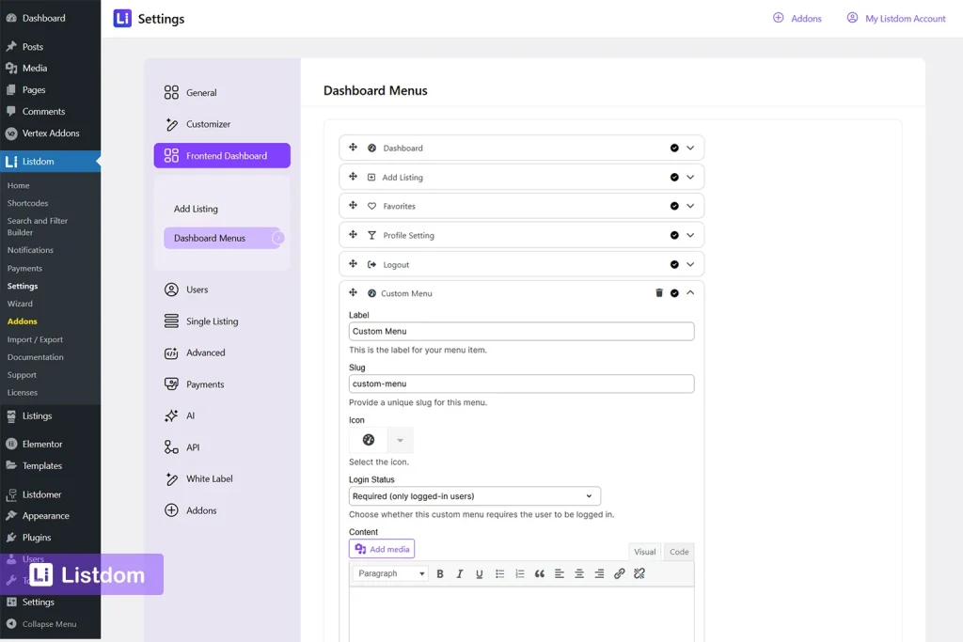Switch to the Code editor tab
The height and width of the screenshot is (642, 963).
point(679,552)
